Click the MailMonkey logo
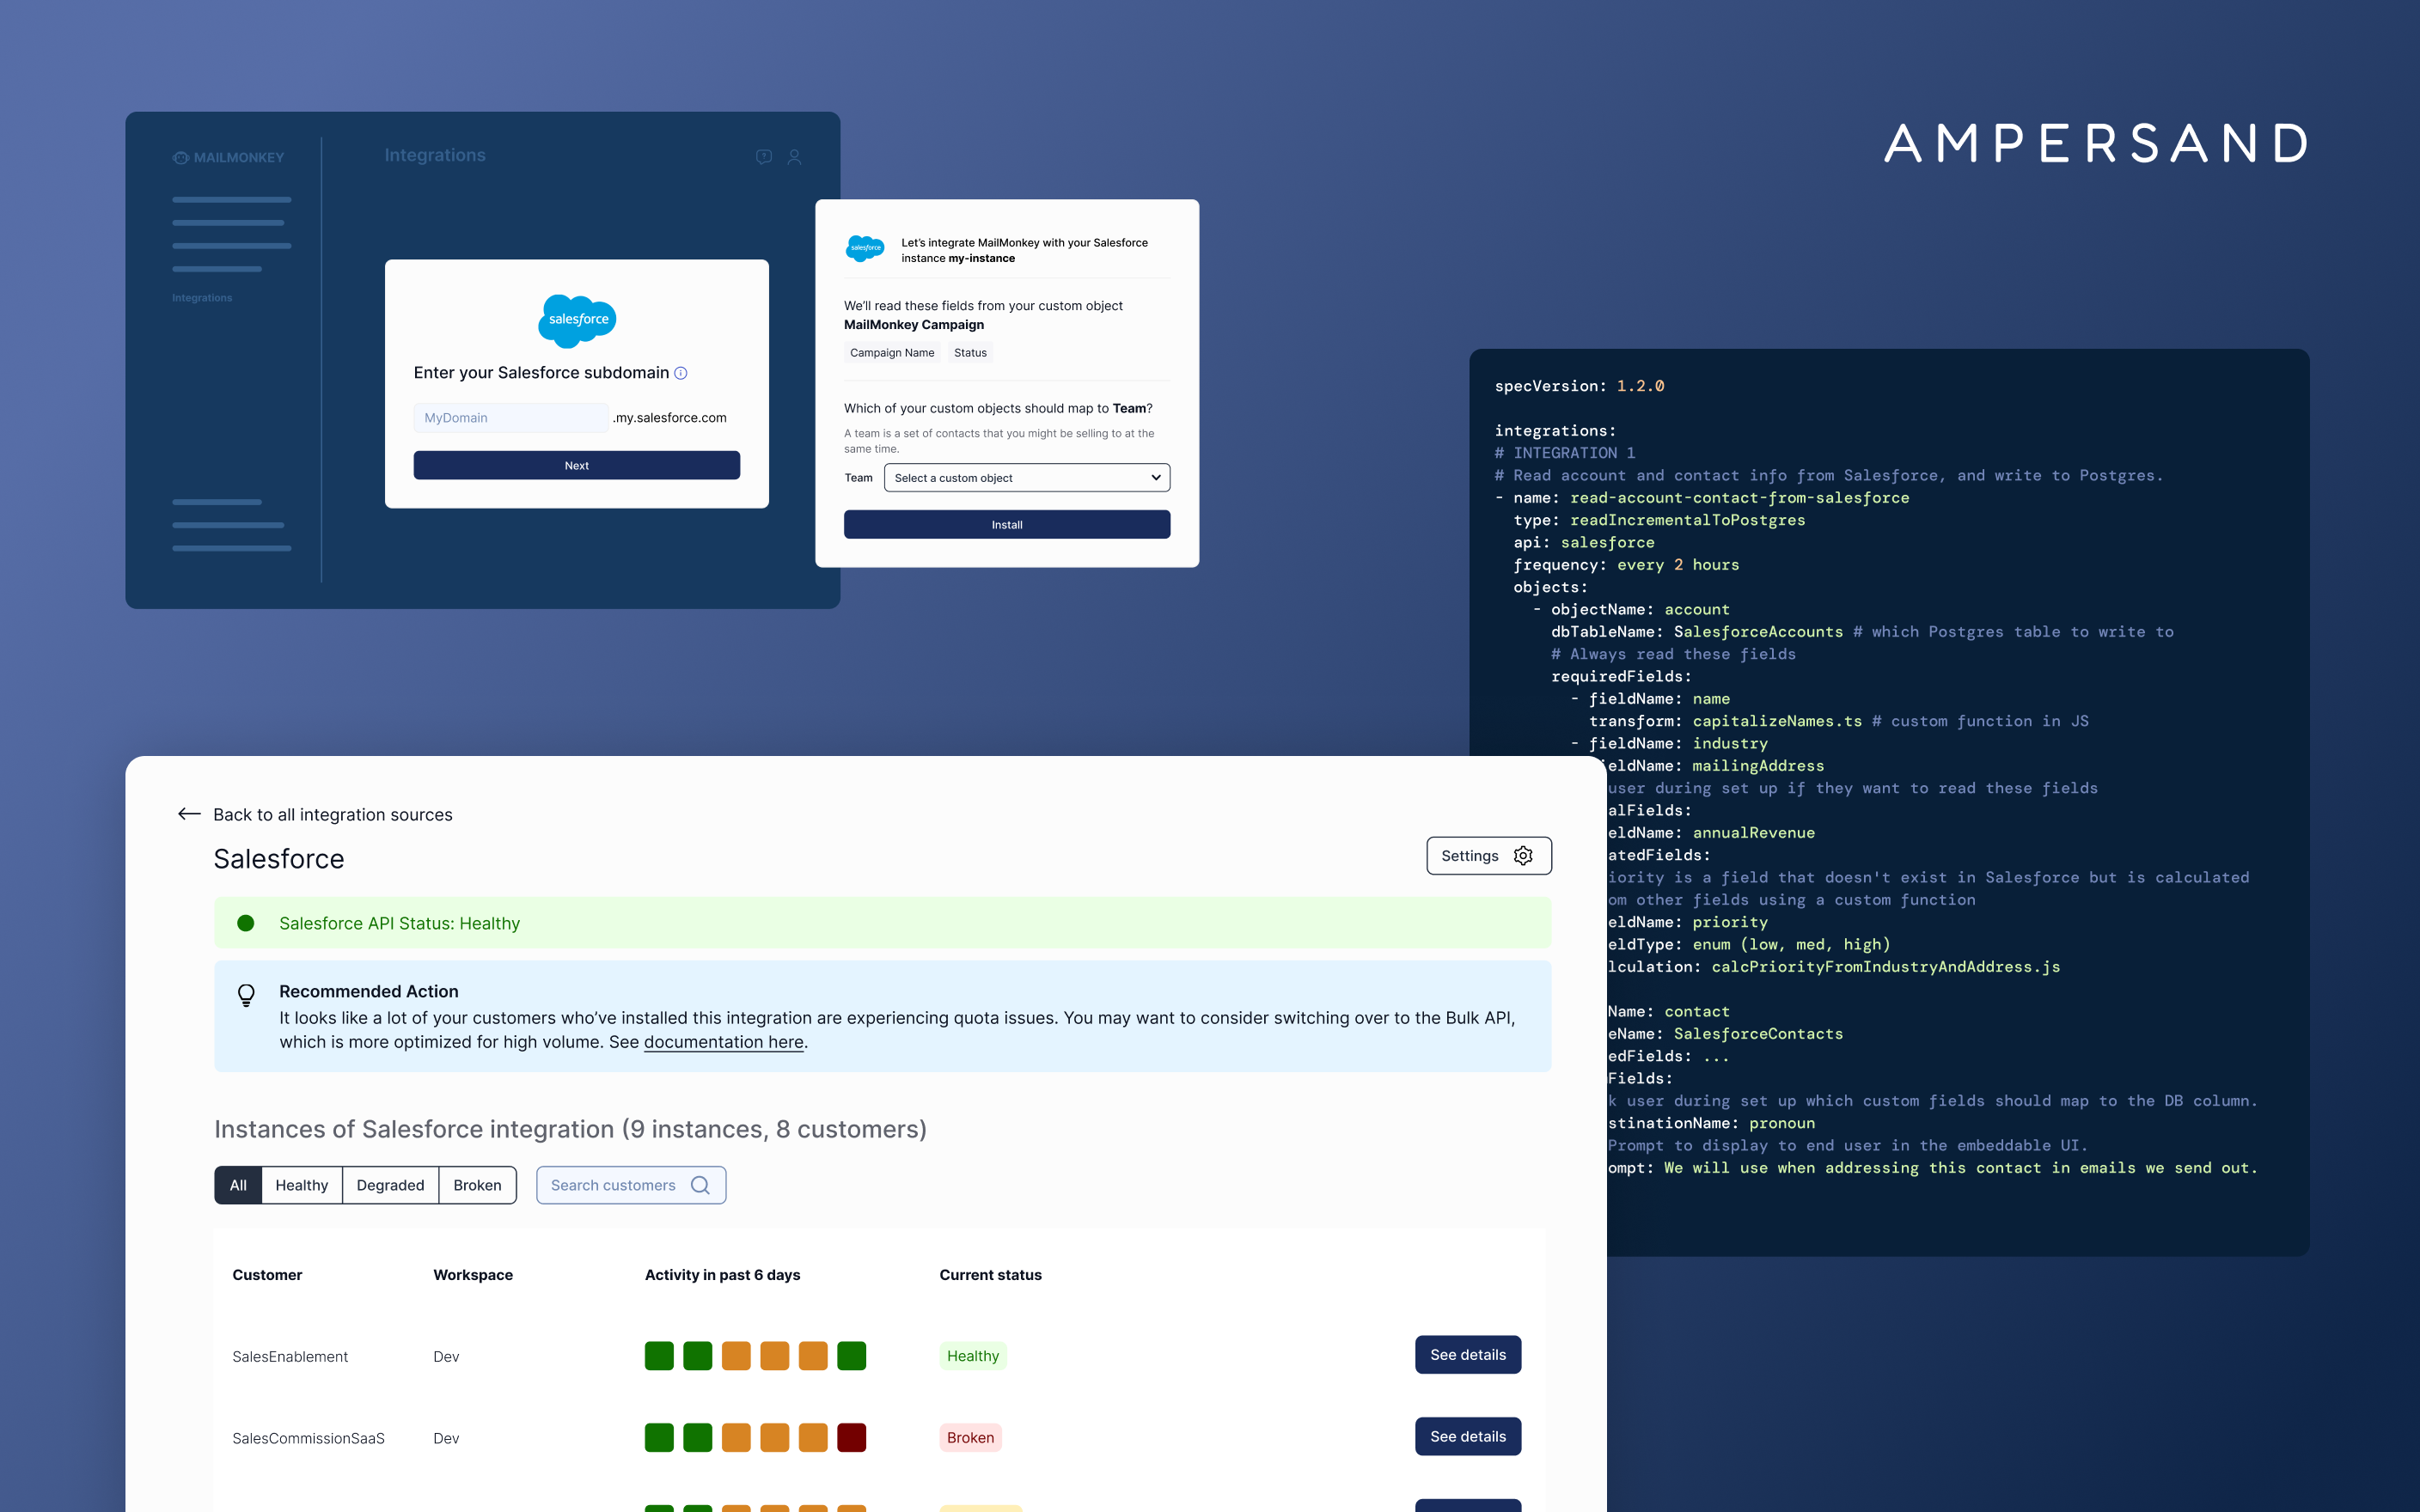The image size is (2420, 1512). click(228, 158)
